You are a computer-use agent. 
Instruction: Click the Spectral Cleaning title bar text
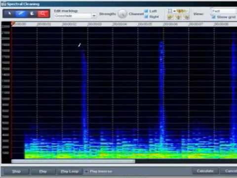(x=23, y=4)
